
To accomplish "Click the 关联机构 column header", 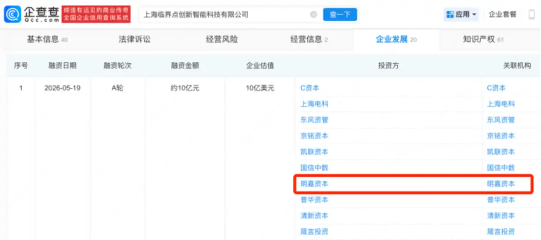I will pos(517,66).
